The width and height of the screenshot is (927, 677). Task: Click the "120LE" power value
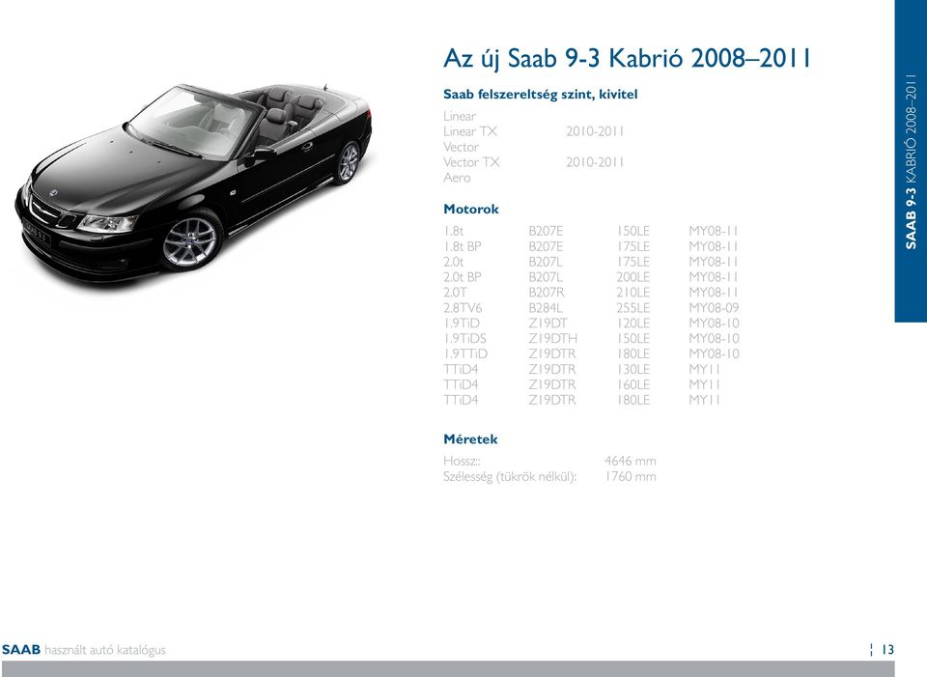pos(632,323)
